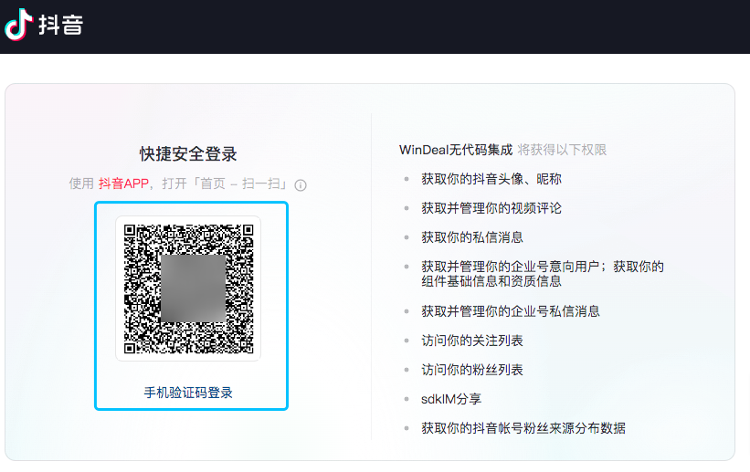Image resolution: width=750 pixels, height=472 pixels.
Task: Select permission 获取并管理你的企业号私信消息
Action: click(x=511, y=311)
